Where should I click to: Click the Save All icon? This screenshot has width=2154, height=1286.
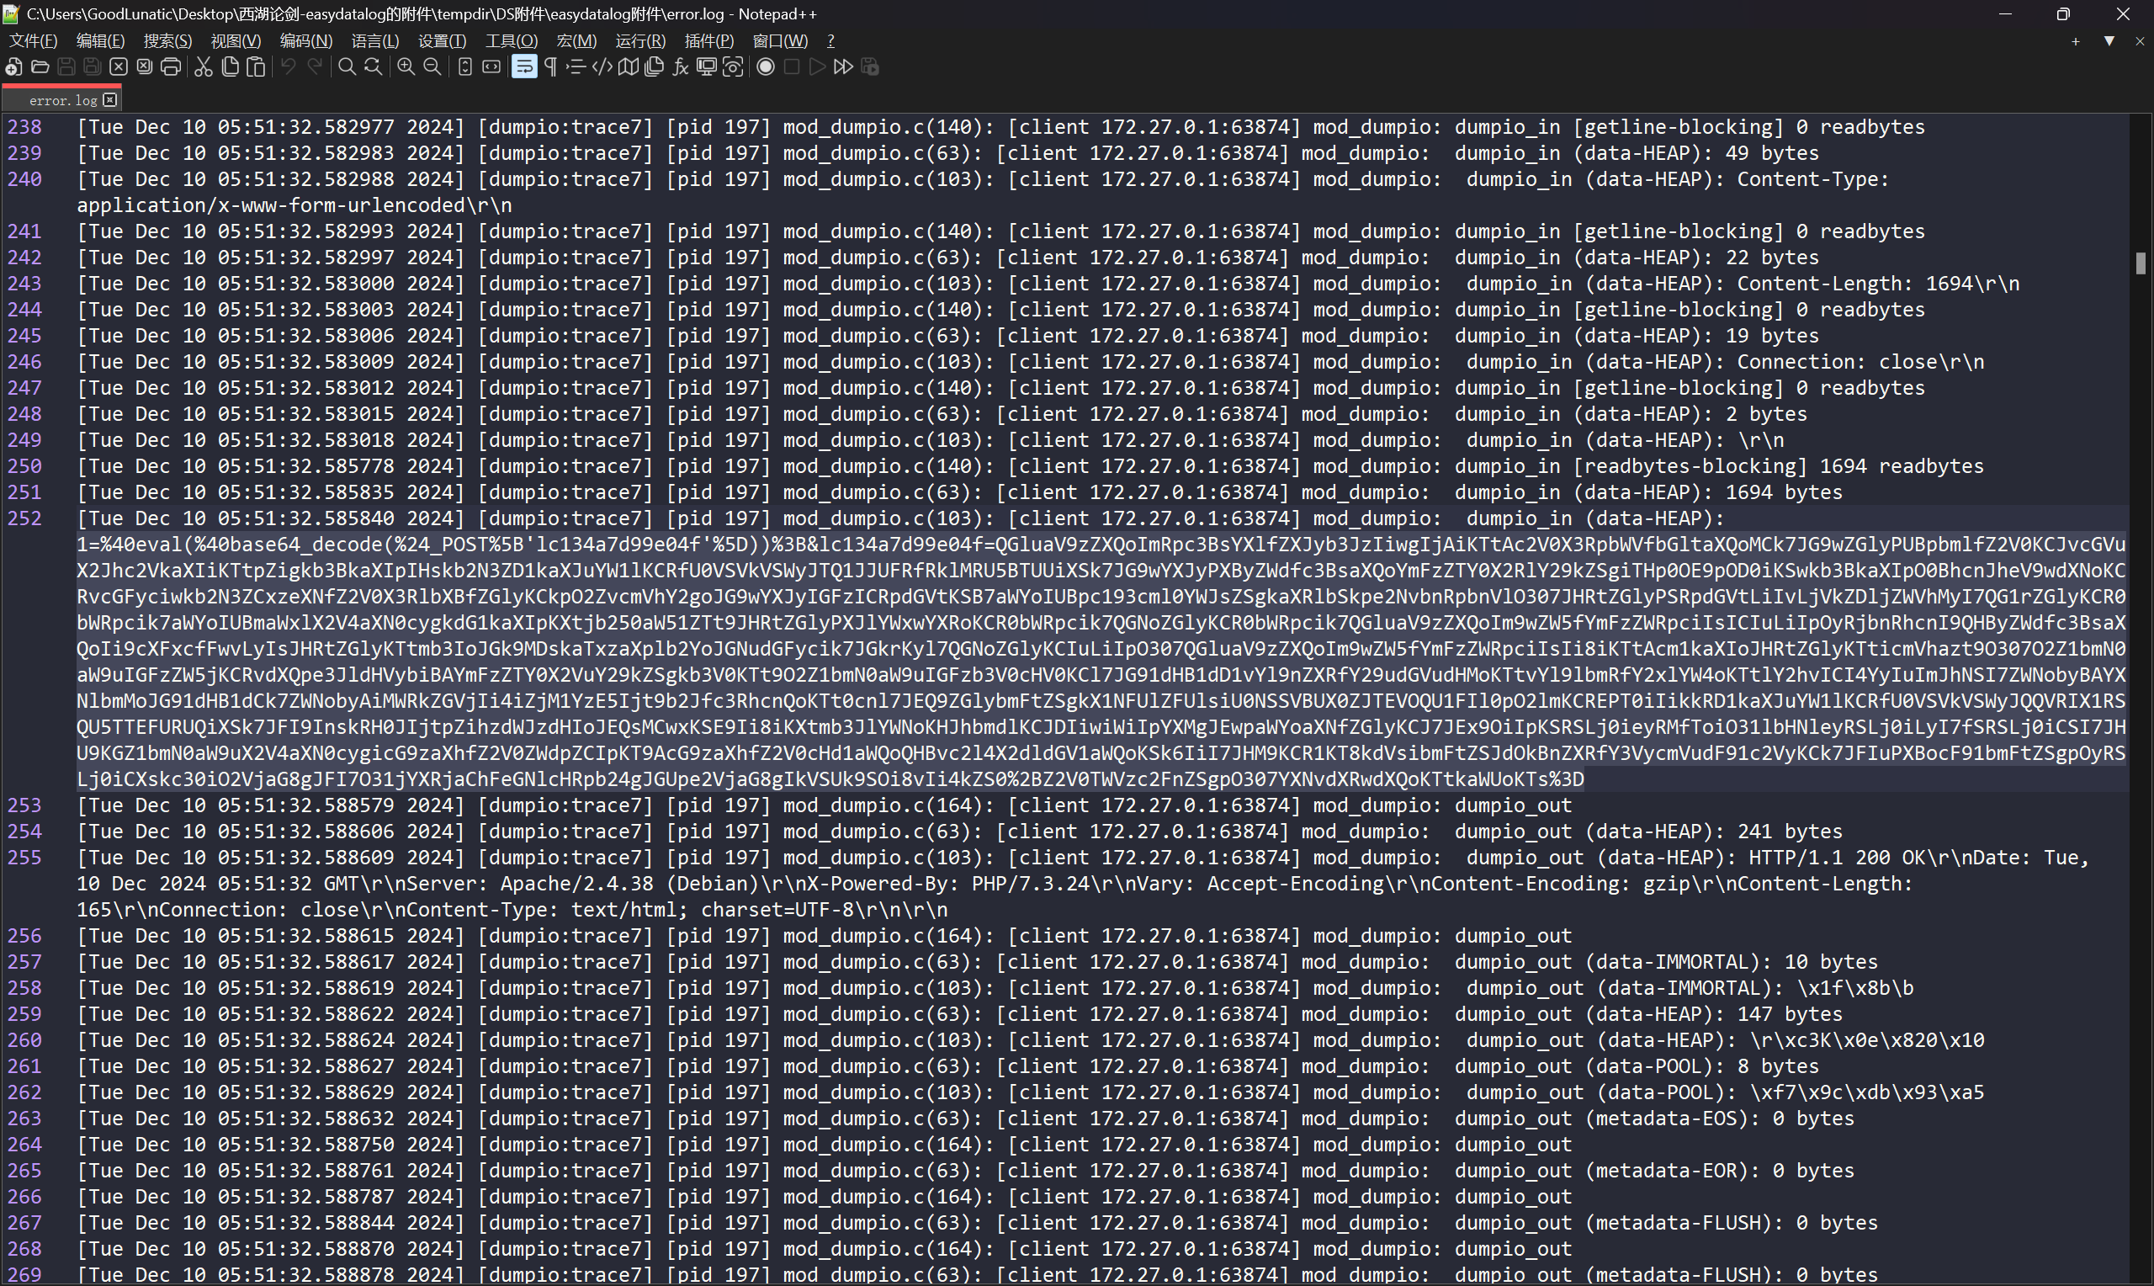tap(92, 66)
